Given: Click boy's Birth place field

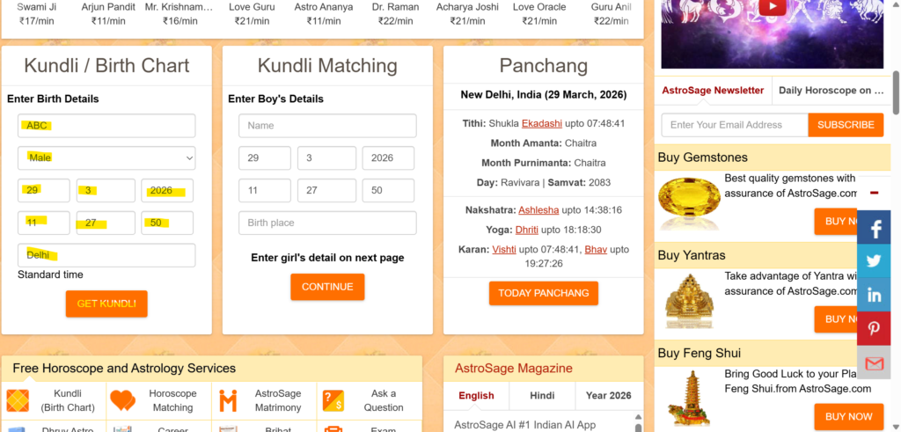Looking at the screenshot, I should click(x=327, y=223).
